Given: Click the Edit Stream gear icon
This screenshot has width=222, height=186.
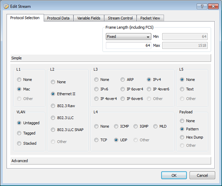Looking at the screenshot, I should [6, 6].
